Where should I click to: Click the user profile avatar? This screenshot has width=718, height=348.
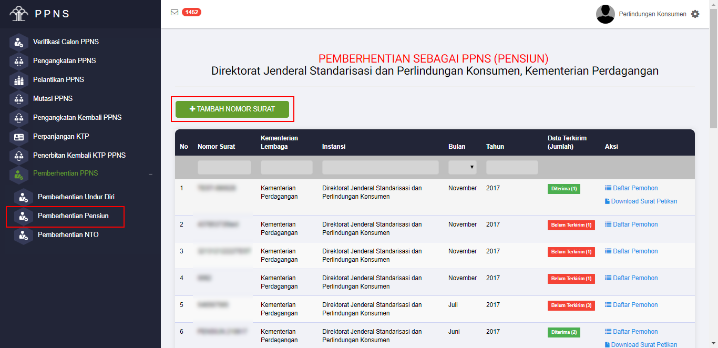click(x=605, y=14)
